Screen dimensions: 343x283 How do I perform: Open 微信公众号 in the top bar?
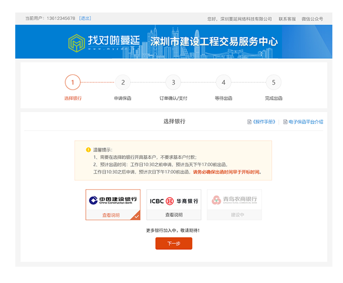click(312, 19)
